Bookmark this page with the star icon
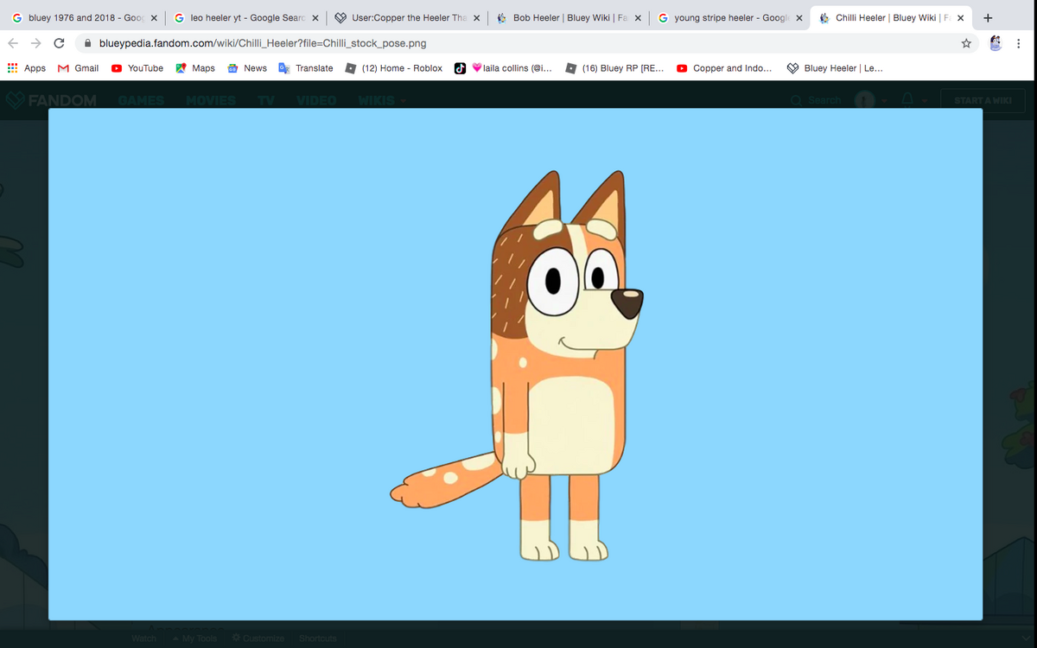The image size is (1037, 648). tap(966, 43)
